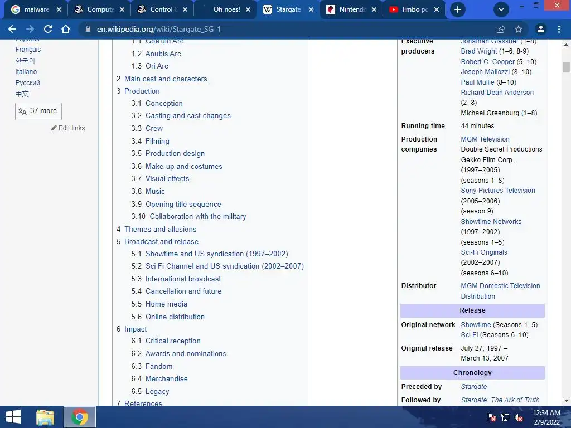This screenshot has height=428, width=571.
Task: Jump to Cancellation and future section
Action: (x=176, y=291)
